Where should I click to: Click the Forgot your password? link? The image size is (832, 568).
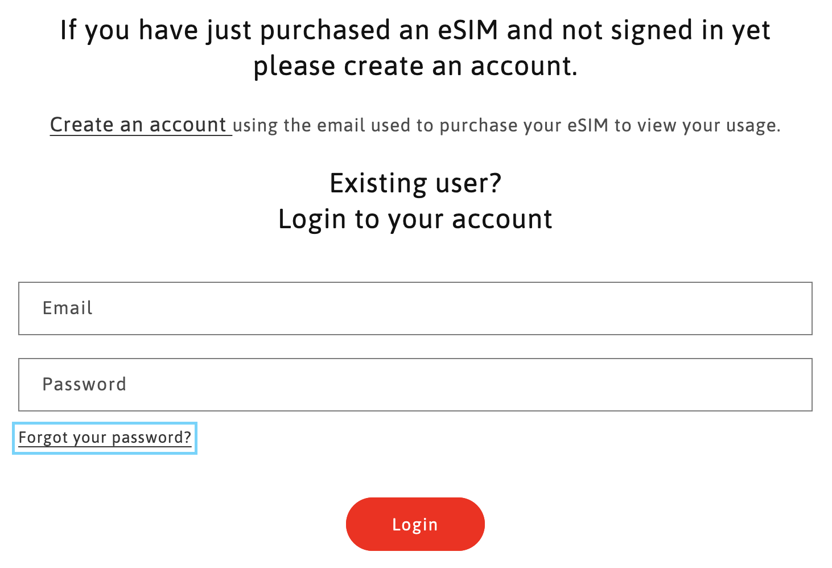click(105, 438)
